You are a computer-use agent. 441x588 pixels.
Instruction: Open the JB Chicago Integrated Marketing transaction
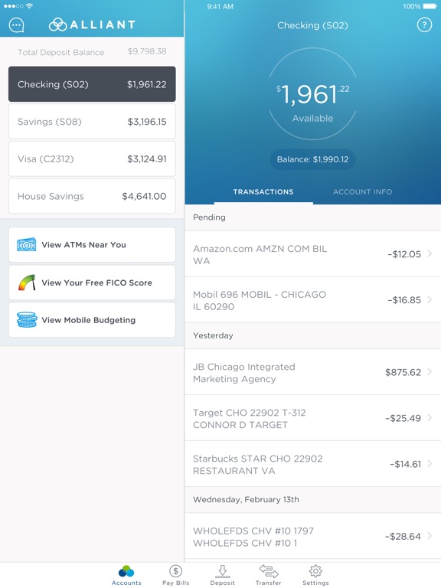[x=312, y=372]
